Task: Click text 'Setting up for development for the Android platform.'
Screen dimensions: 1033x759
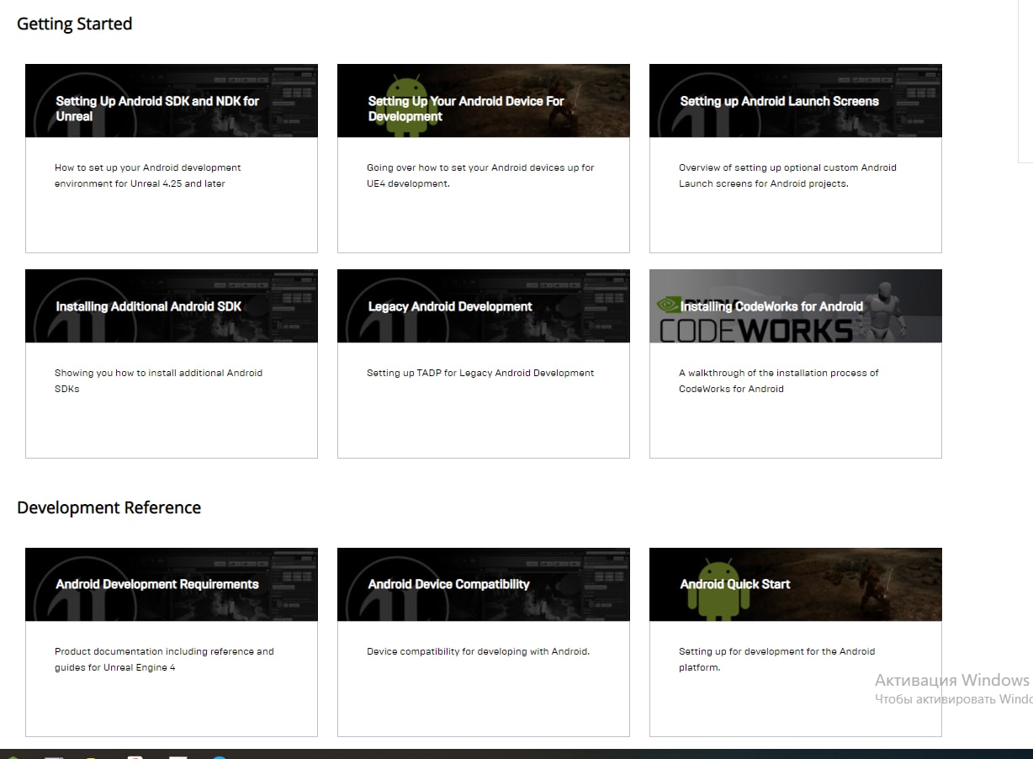Action: (x=776, y=659)
